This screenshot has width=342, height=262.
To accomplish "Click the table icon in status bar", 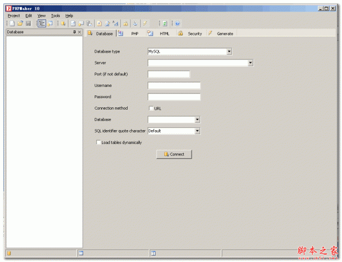I will pos(81,253).
